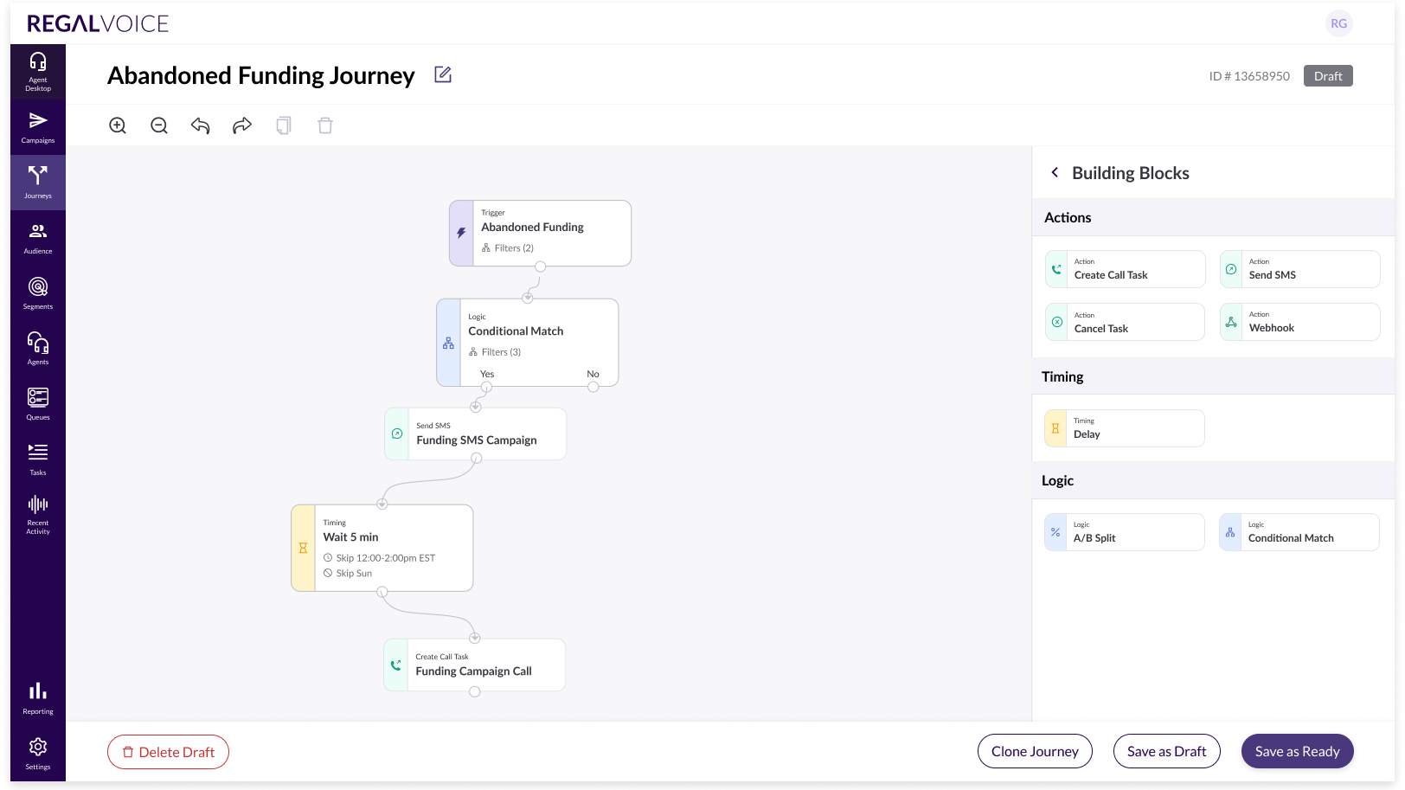This screenshot has width=1405, height=790.
Task: Select the Create Call Task action block
Action: point(1125,269)
